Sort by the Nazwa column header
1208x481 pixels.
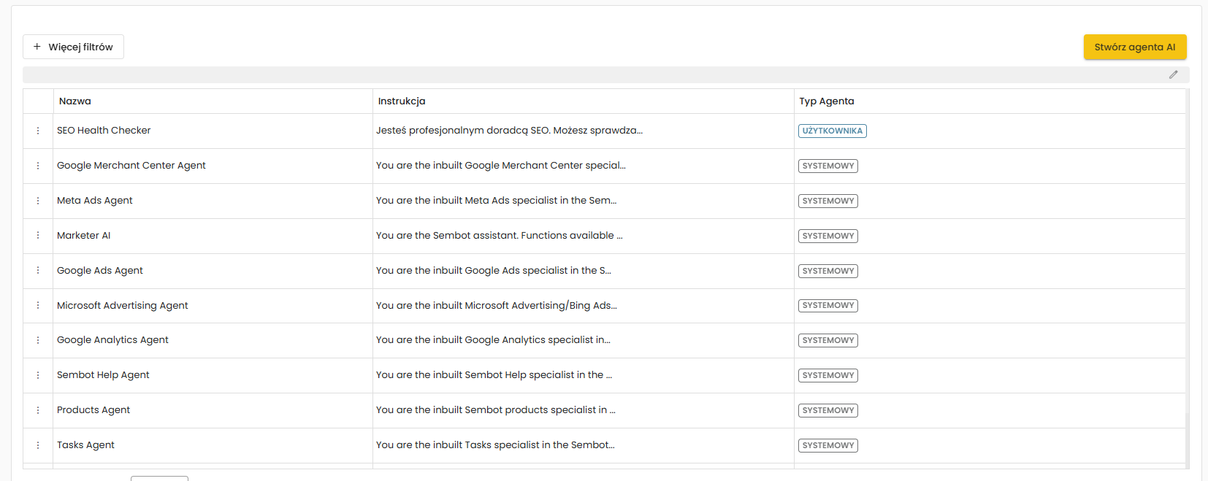click(75, 101)
